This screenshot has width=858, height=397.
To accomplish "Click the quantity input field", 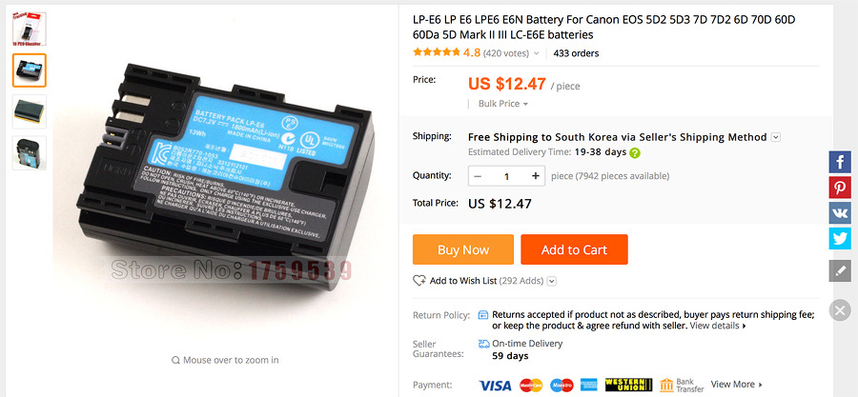I will point(507,176).
